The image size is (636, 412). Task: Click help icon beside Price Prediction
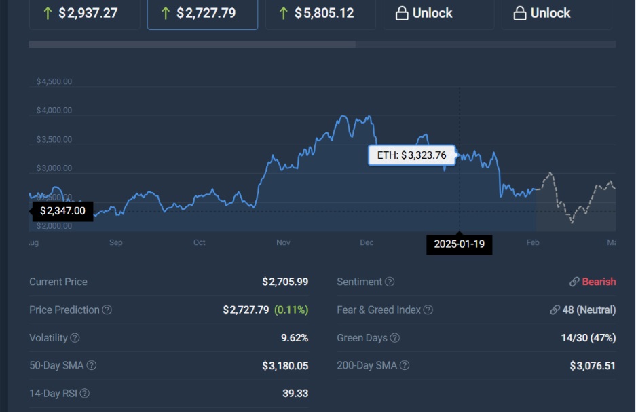point(107,310)
